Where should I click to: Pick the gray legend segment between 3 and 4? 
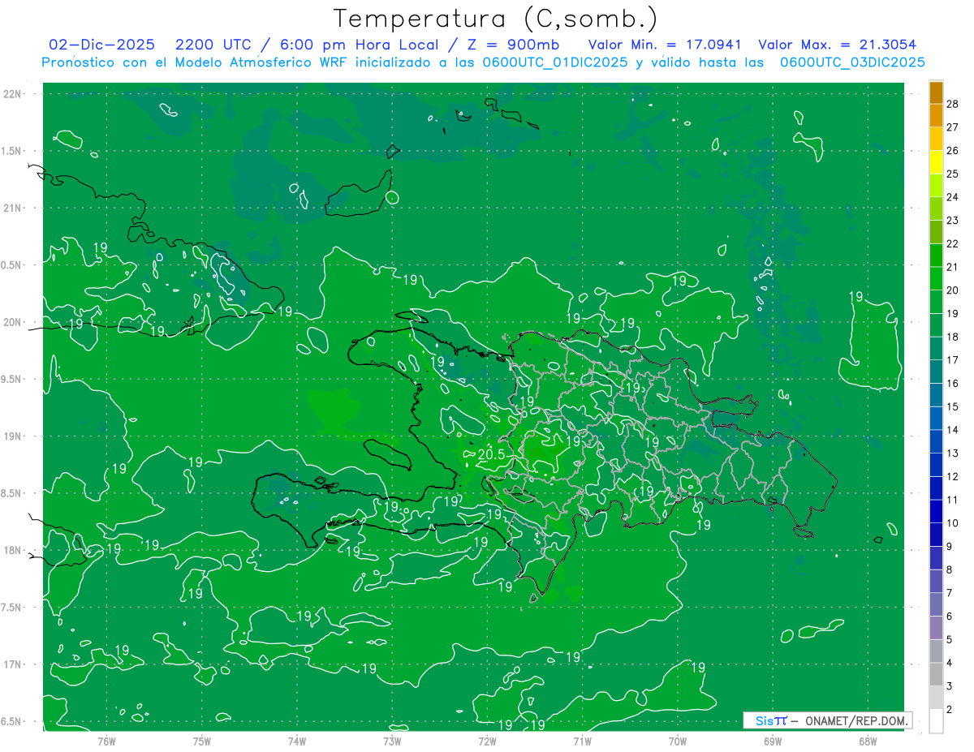[936, 674]
